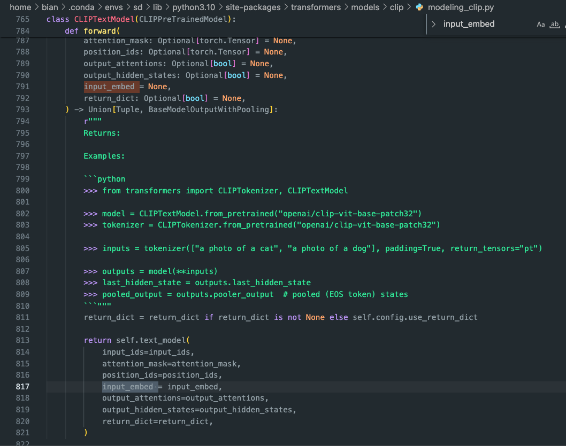Click CLIPTokenizer in the import line

coord(248,191)
